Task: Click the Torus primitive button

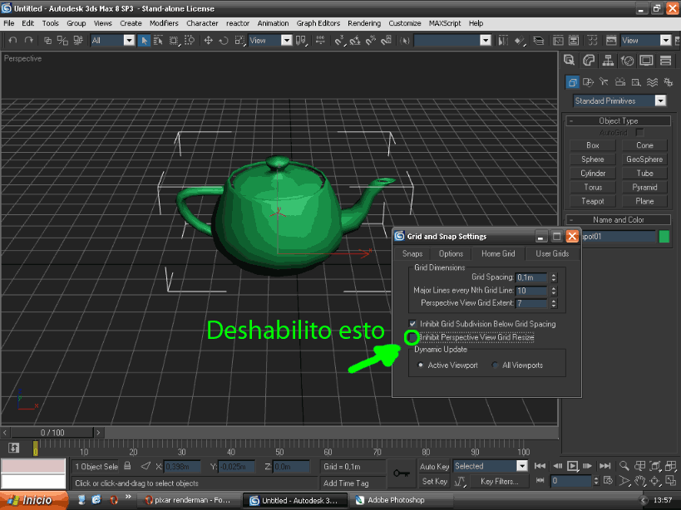Action: 592,188
